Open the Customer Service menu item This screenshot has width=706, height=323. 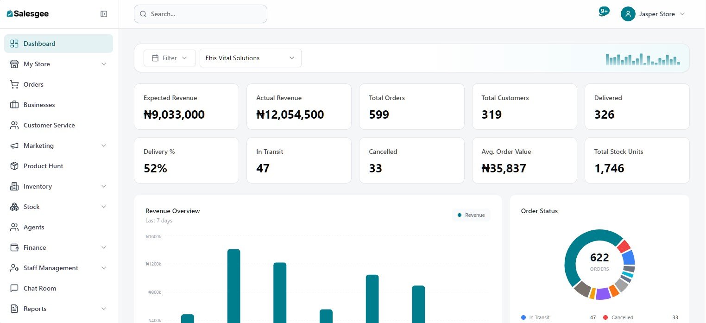[x=49, y=125]
